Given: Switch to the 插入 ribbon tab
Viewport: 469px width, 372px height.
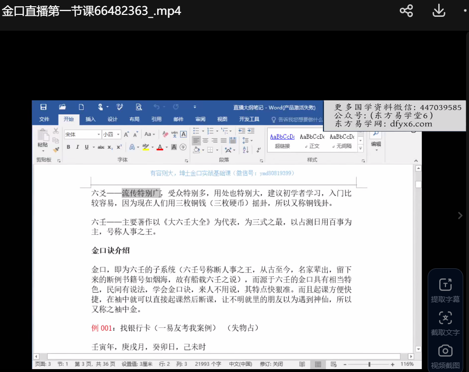Looking at the screenshot, I should tap(90, 120).
